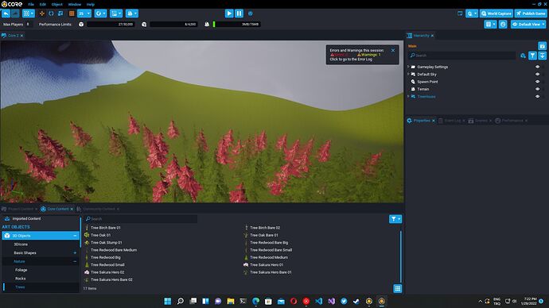
Task: Pause the preview with Pause button
Action: click(239, 13)
